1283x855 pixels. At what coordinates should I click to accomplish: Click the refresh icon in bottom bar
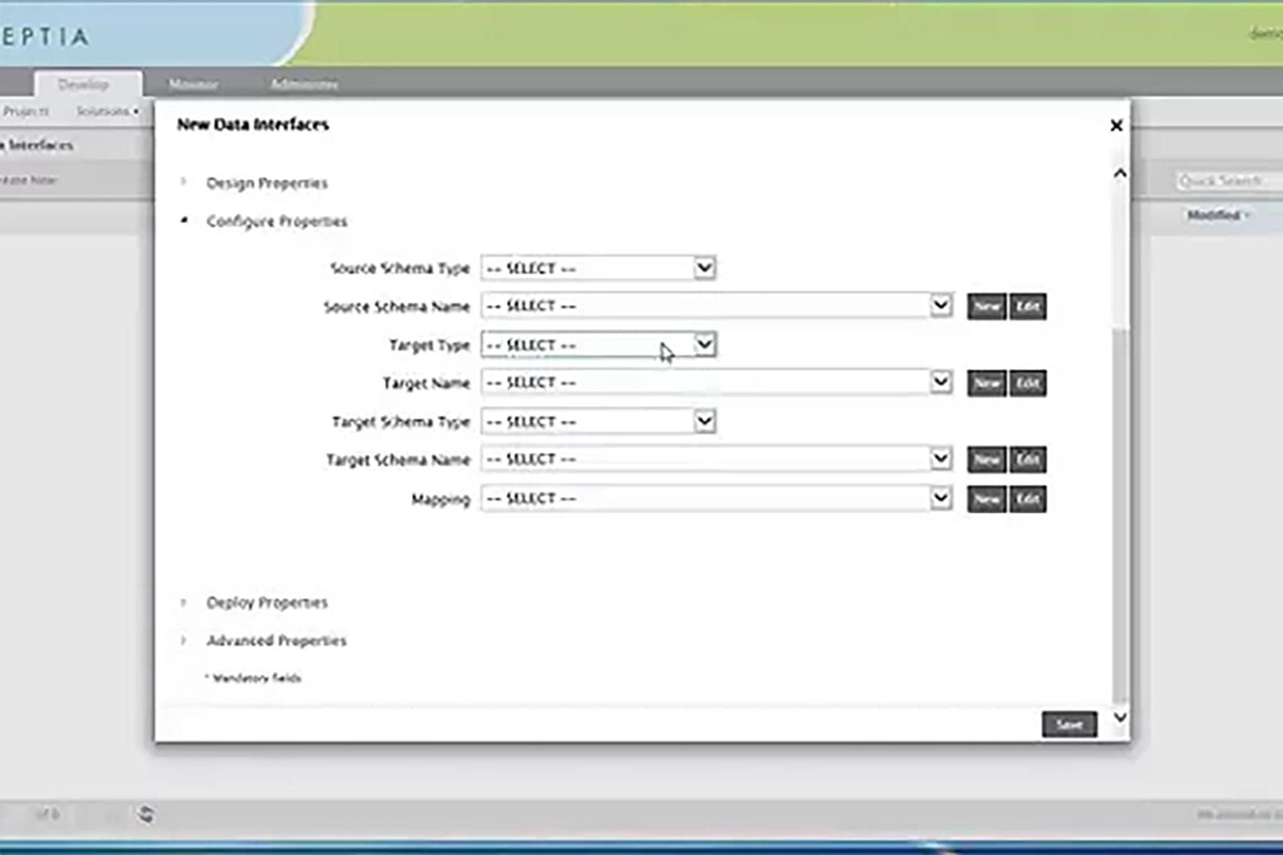click(146, 814)
